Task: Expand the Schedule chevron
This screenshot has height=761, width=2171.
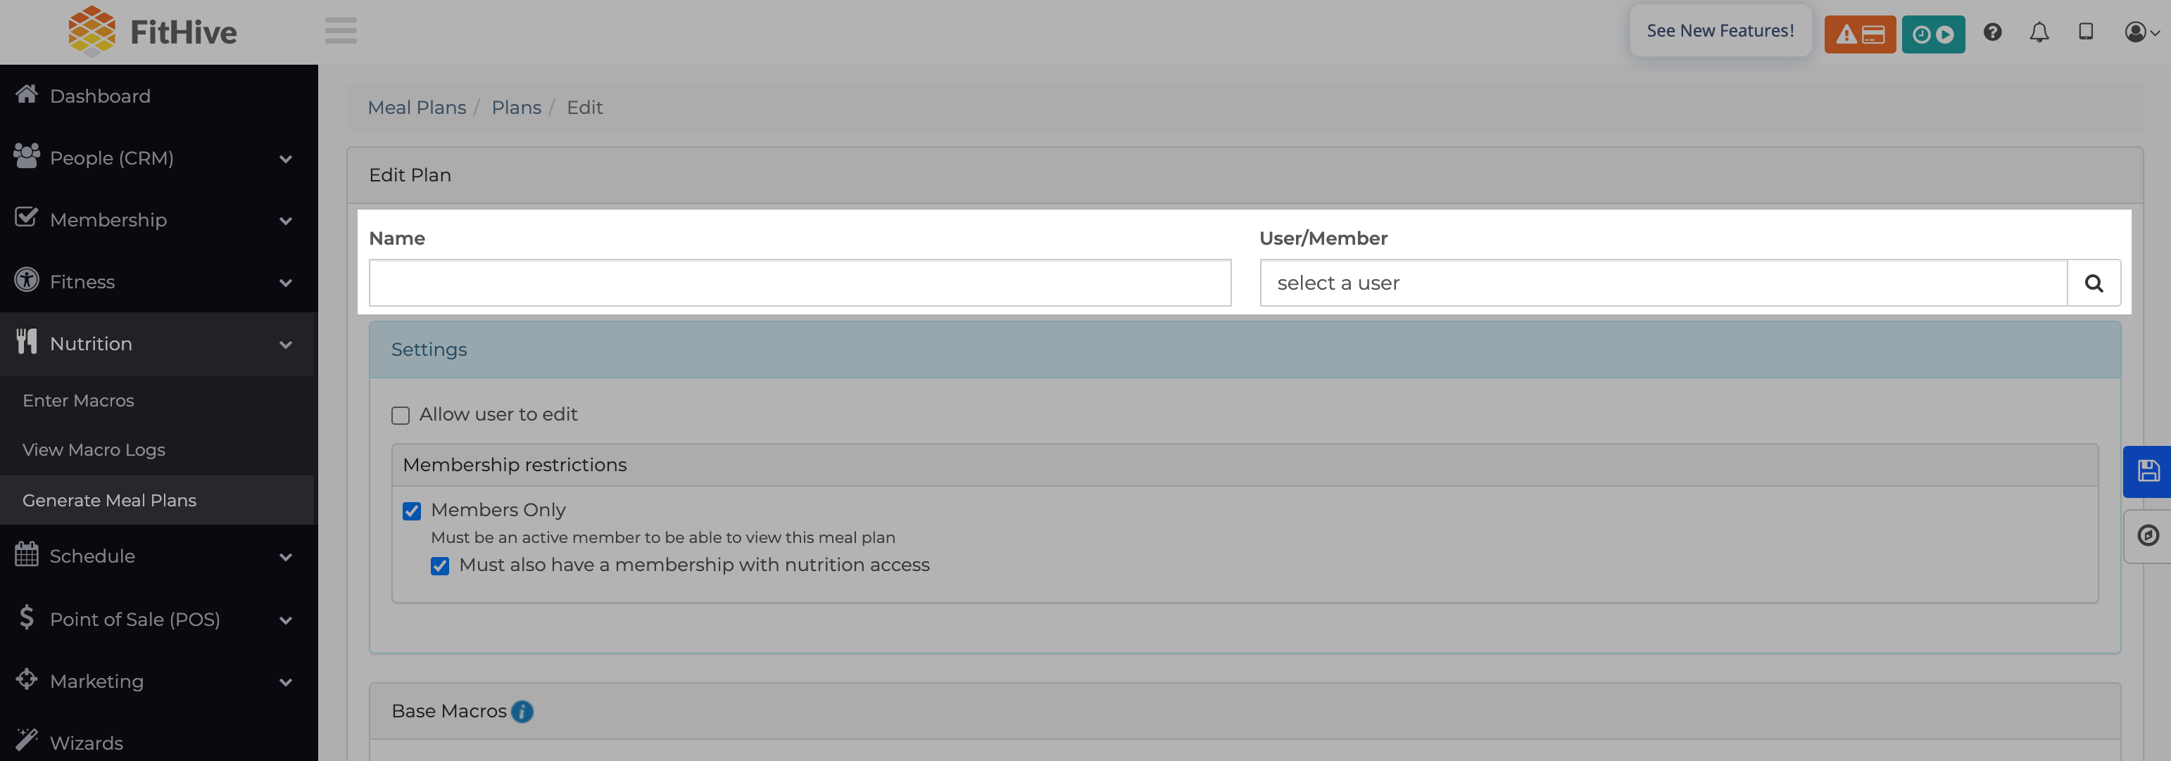Action: point(286,556)
